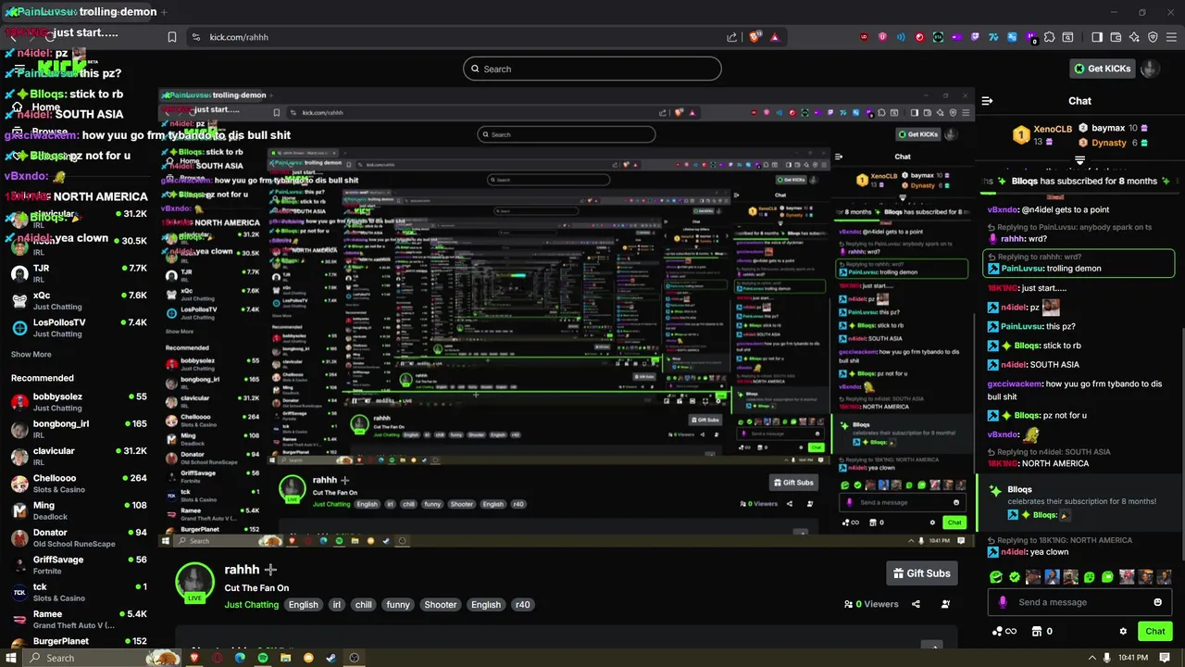Open chat settings gear icon
Screen dimensions: 1185x667
pyautogui.click(x=1123, y=631)
